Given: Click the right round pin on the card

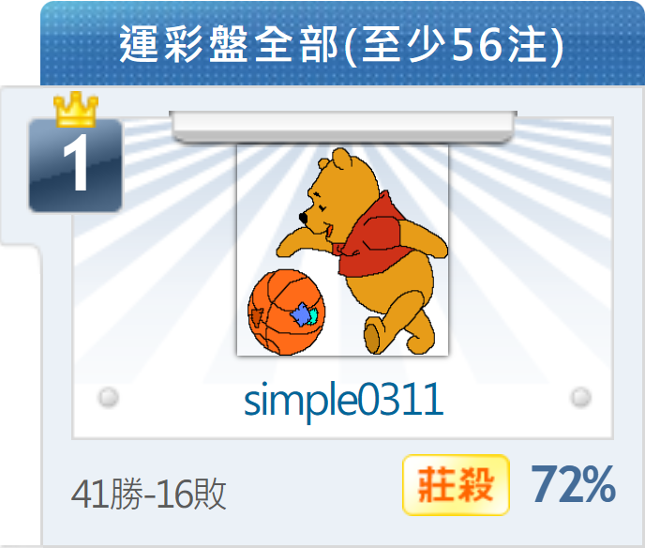Looking at the screenshot, I should coord(581,397).
